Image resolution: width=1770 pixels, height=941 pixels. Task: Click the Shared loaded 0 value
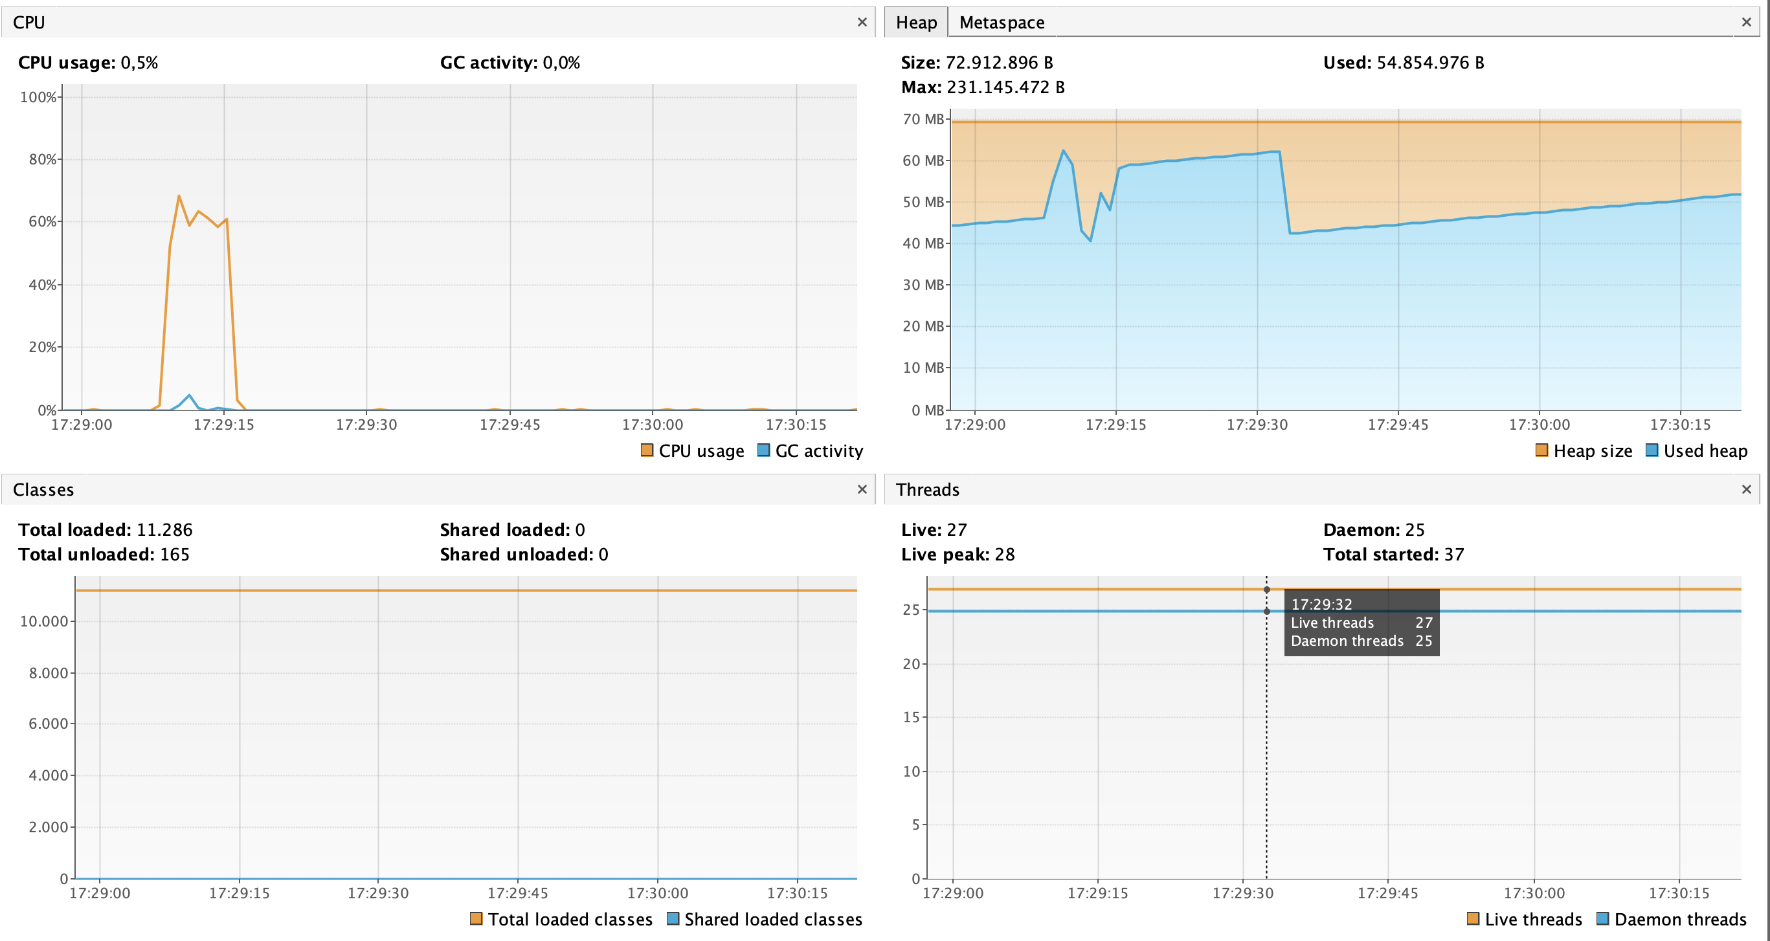(x=580, y=529)
